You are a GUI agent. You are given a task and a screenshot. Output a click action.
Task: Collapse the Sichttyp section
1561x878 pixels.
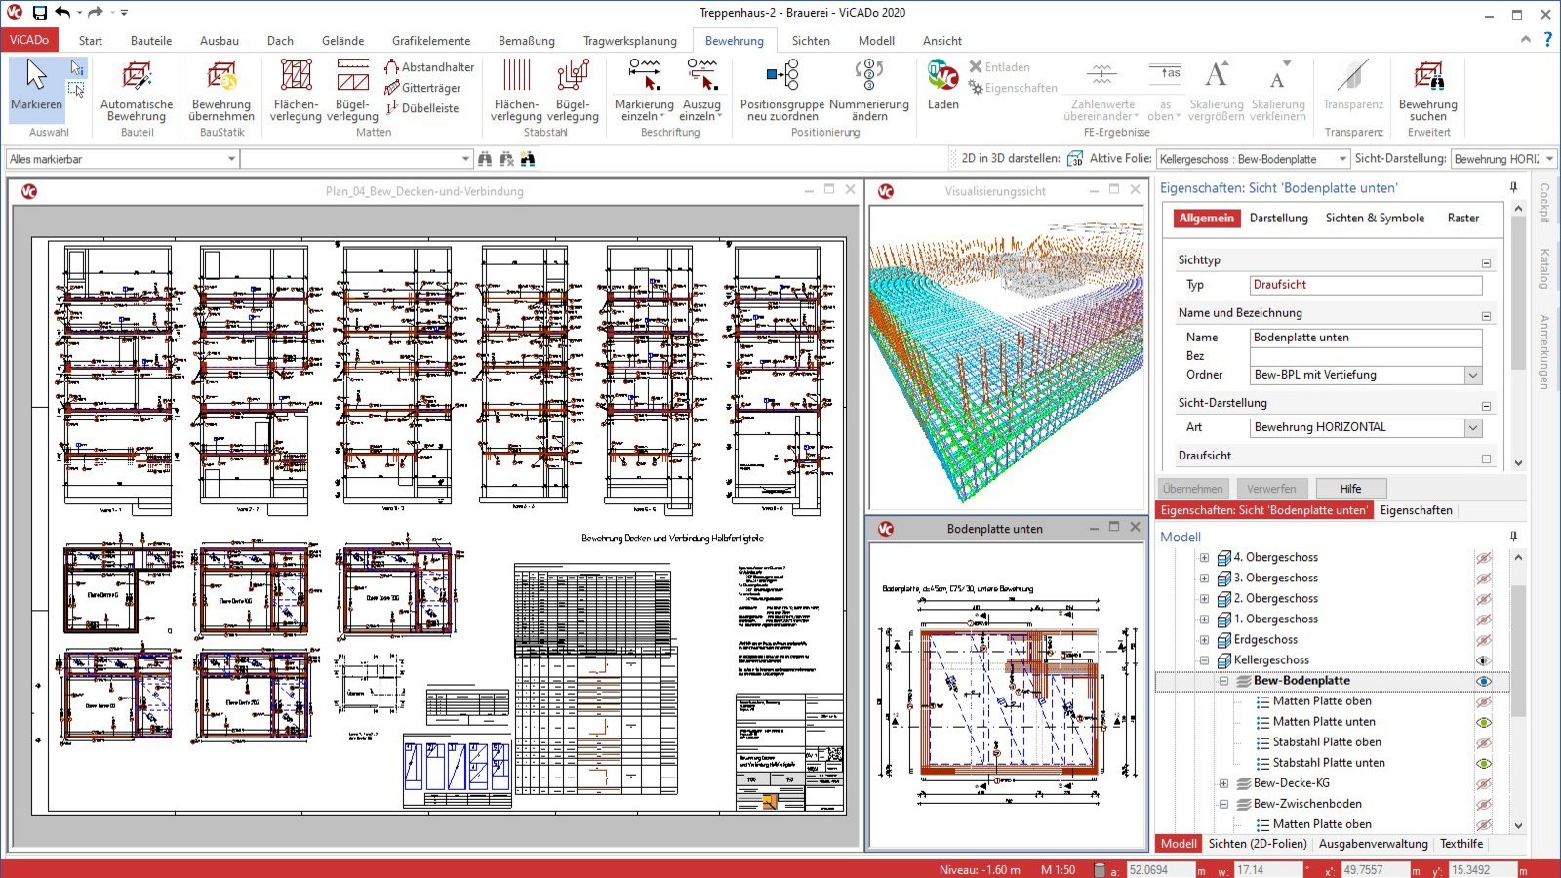click(1486, 262)
